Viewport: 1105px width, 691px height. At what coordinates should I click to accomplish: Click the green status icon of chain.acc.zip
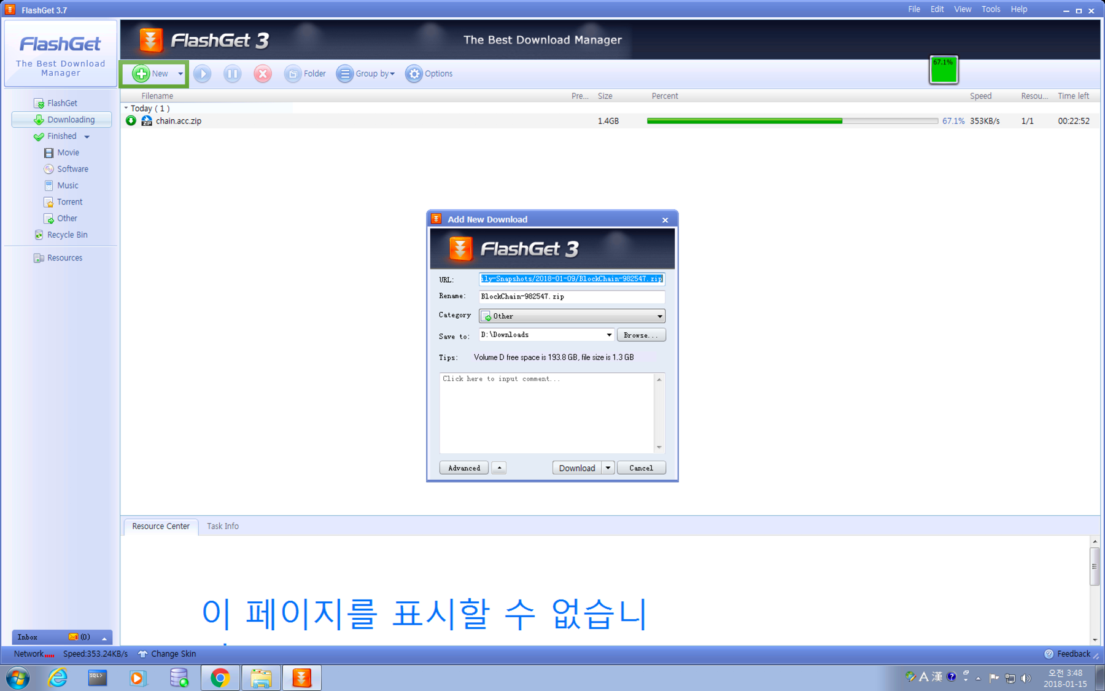pyautogui.click(x=131, y=121)
